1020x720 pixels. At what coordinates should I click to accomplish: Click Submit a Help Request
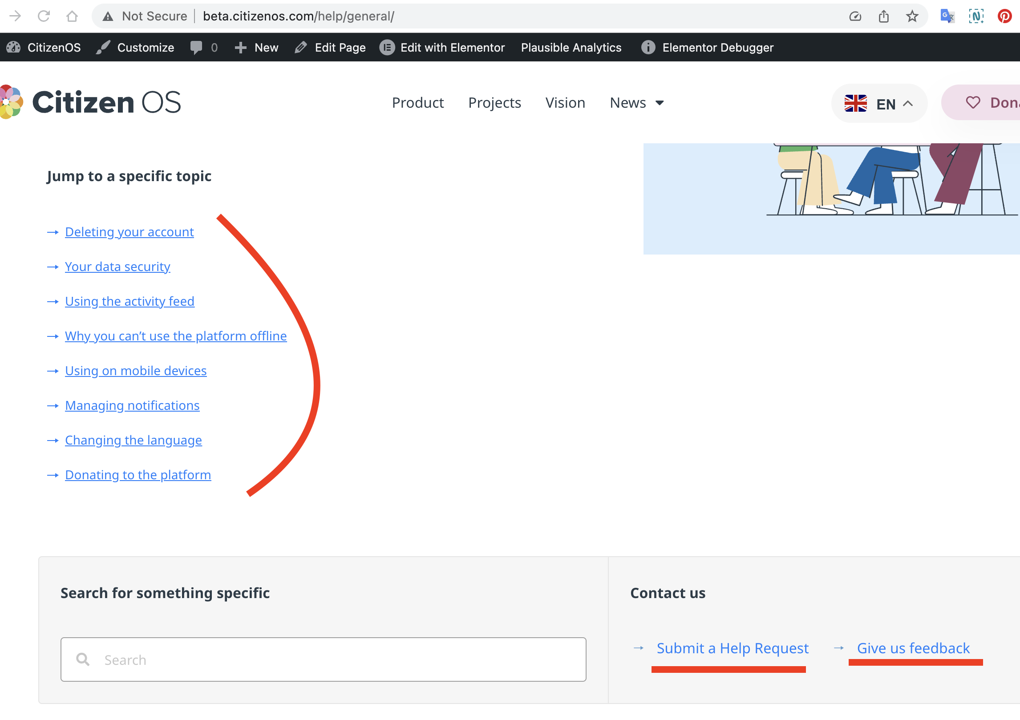click(732, 648)
